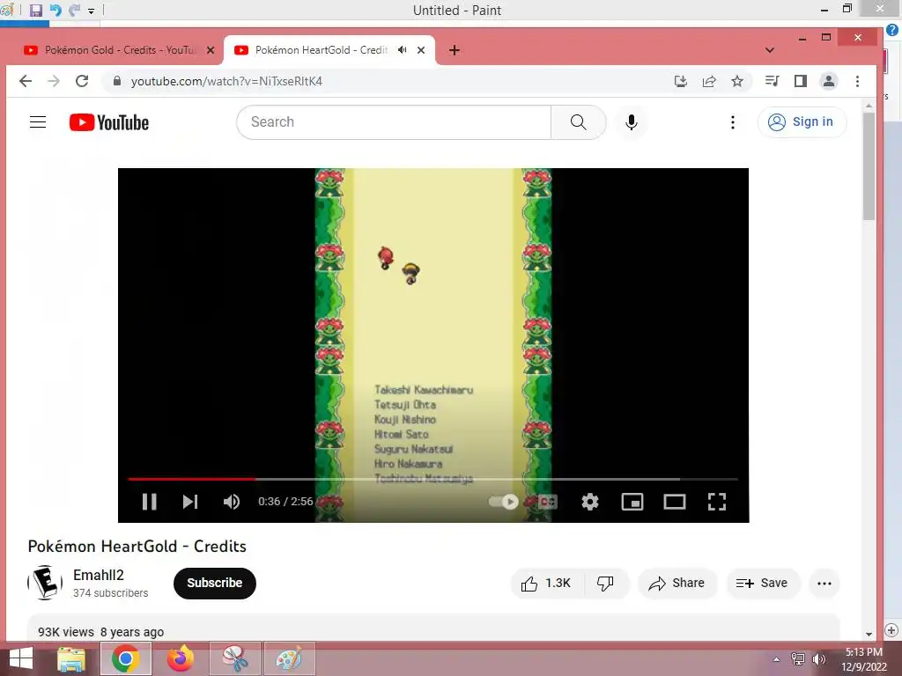Switch to theater mode
The width and height of the screenshot is (902, 676).
[x=674, y=501]
